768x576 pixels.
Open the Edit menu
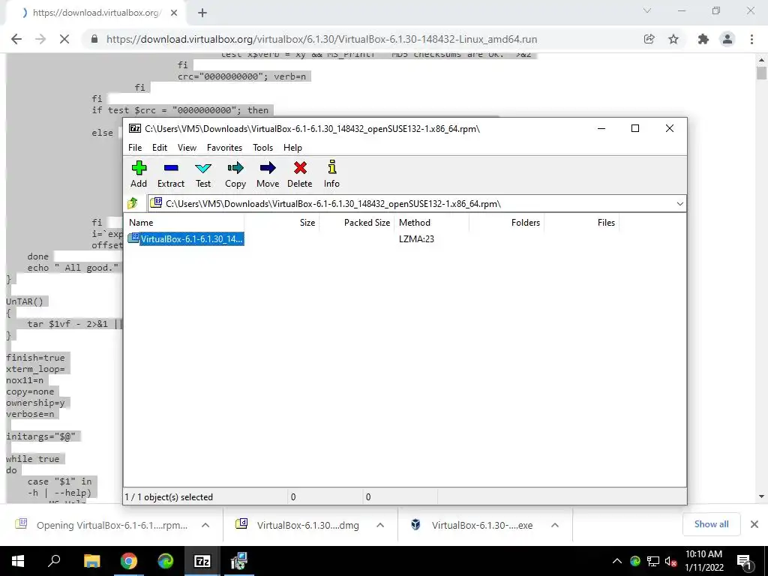click(x=160, y=148)
